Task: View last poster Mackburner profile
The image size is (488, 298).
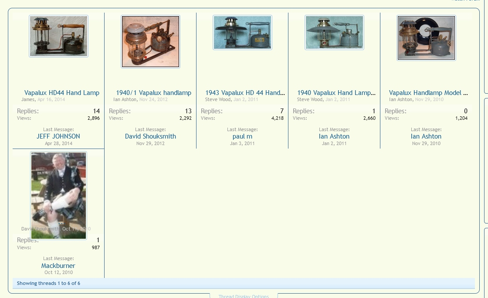Action: tap(58, 266)
